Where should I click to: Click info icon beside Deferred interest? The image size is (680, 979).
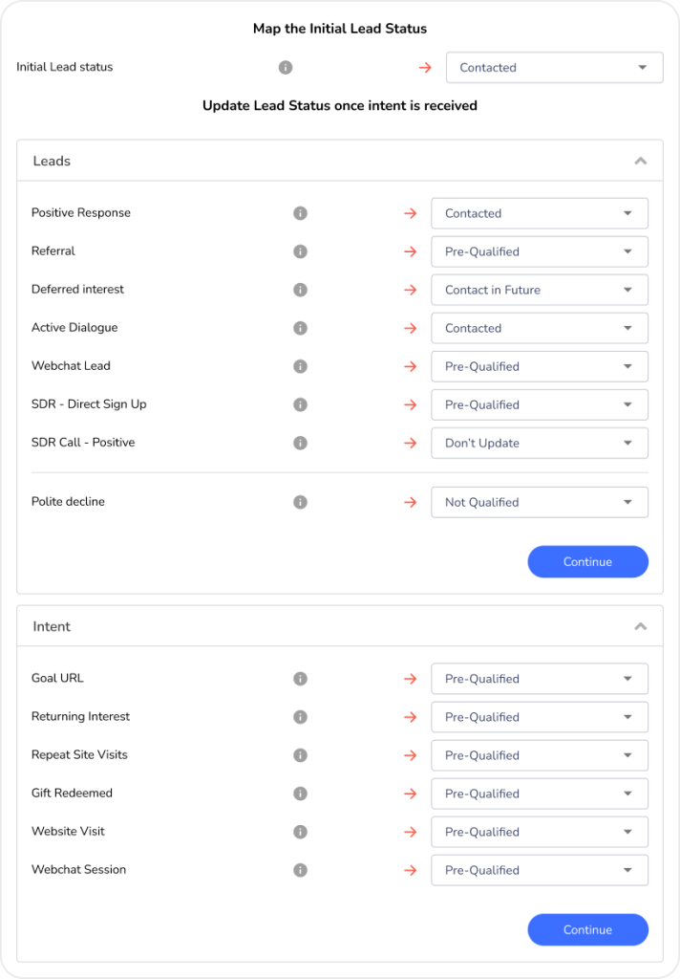[x=300, y=290]
